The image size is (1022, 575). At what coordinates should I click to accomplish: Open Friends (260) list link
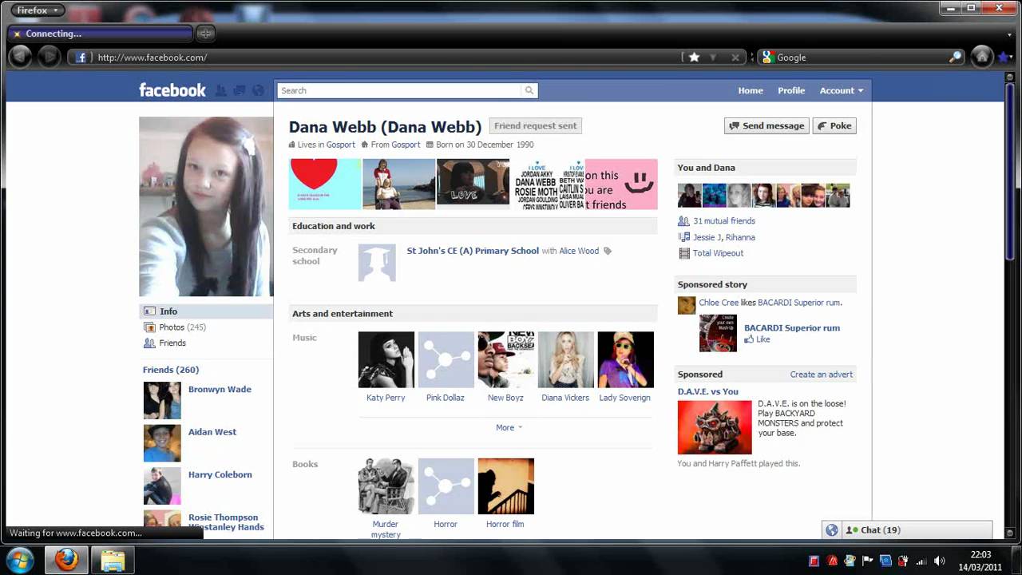pos(171,370)
